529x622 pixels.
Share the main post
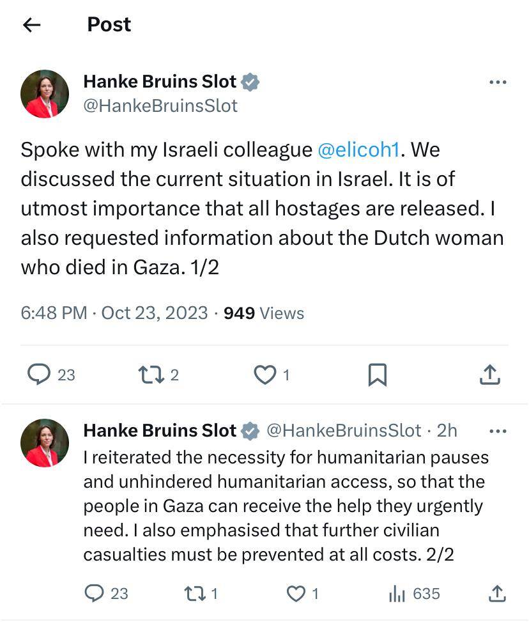pos(489,375)
